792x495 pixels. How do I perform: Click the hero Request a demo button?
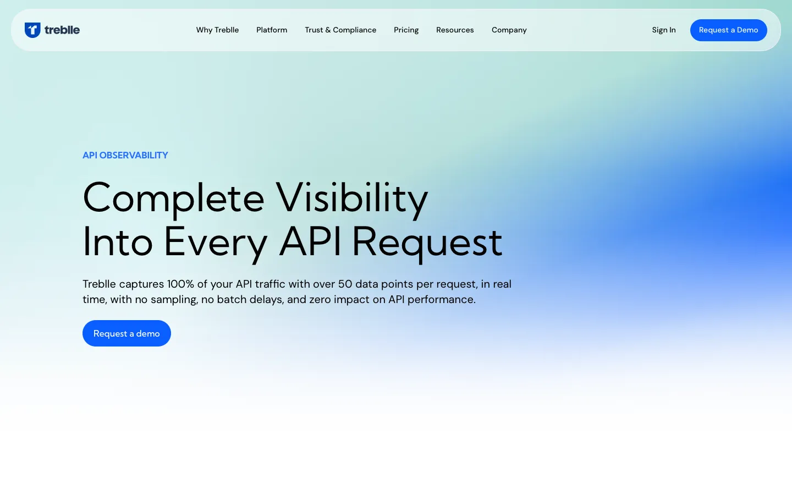tap(127, 333)
